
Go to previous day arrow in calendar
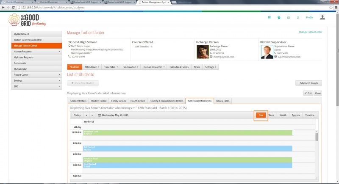tap(86, 115)
